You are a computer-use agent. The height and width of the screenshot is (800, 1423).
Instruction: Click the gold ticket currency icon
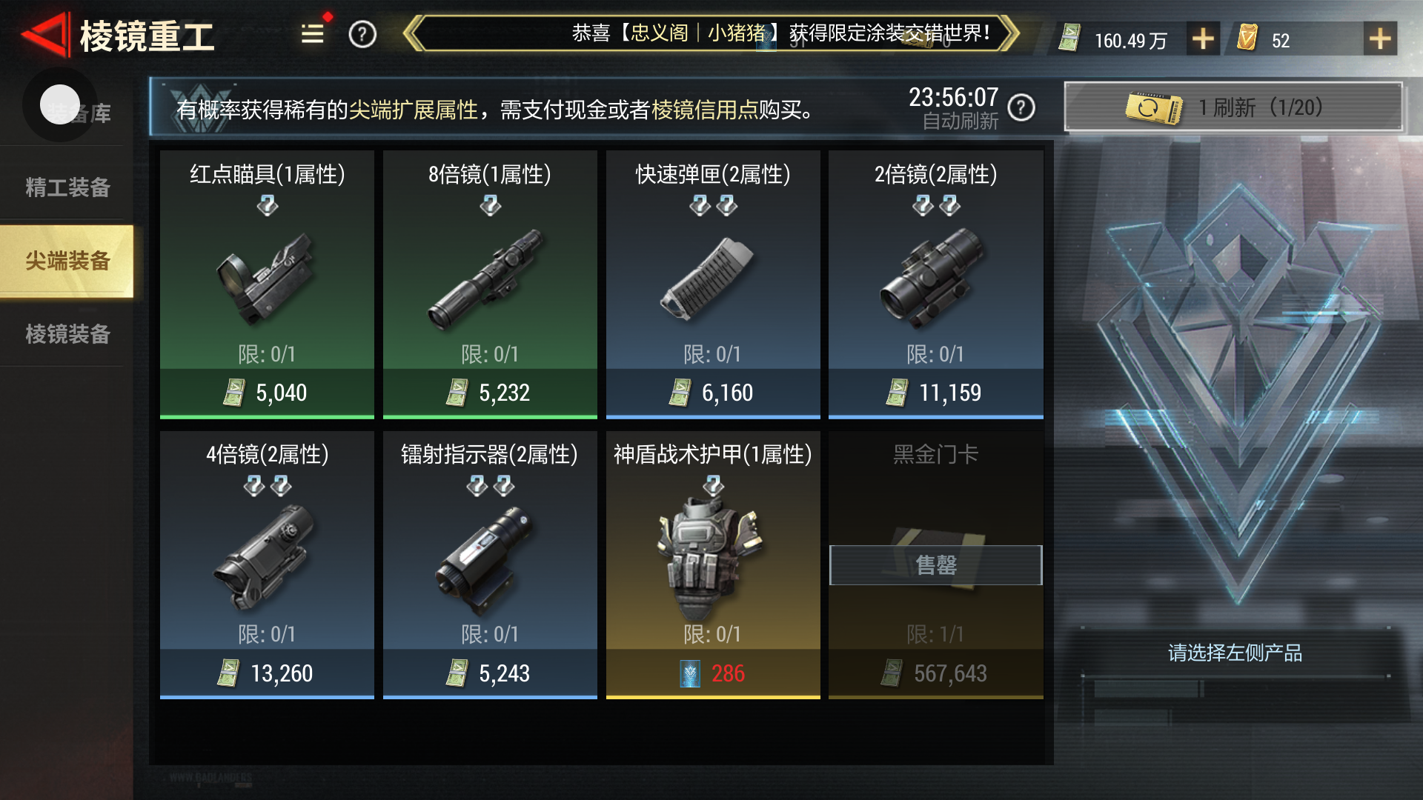(x=1247, y=37)
